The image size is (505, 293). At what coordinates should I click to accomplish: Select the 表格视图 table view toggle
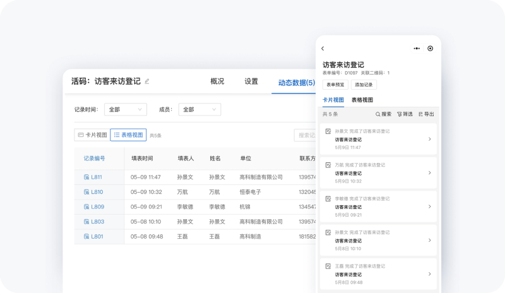128,135
